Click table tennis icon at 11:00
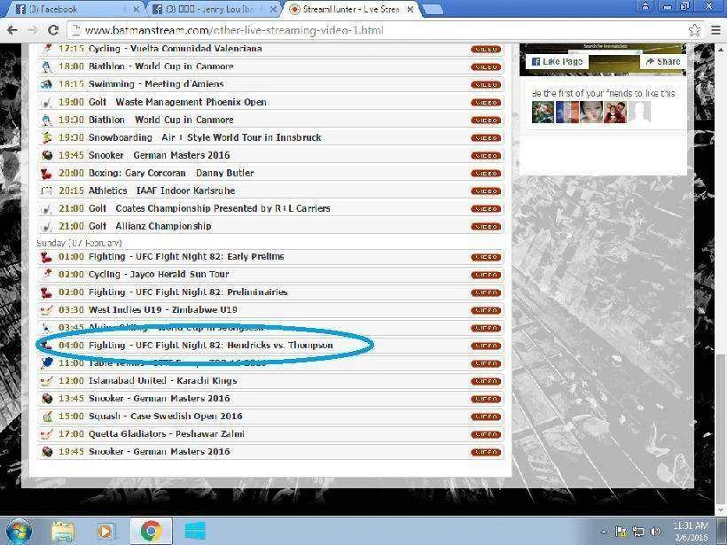The image size is (727, 545). point(47,363)
